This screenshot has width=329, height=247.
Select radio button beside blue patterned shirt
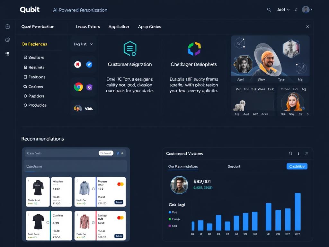[93, 189]
